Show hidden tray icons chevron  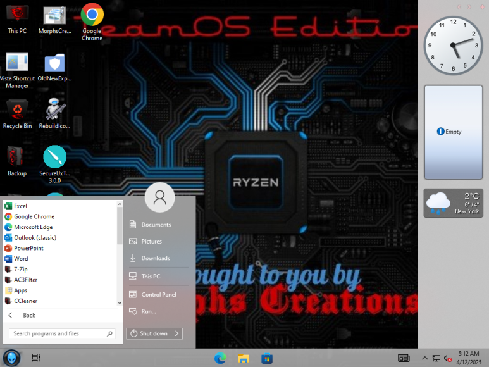[x=424, y=358]
